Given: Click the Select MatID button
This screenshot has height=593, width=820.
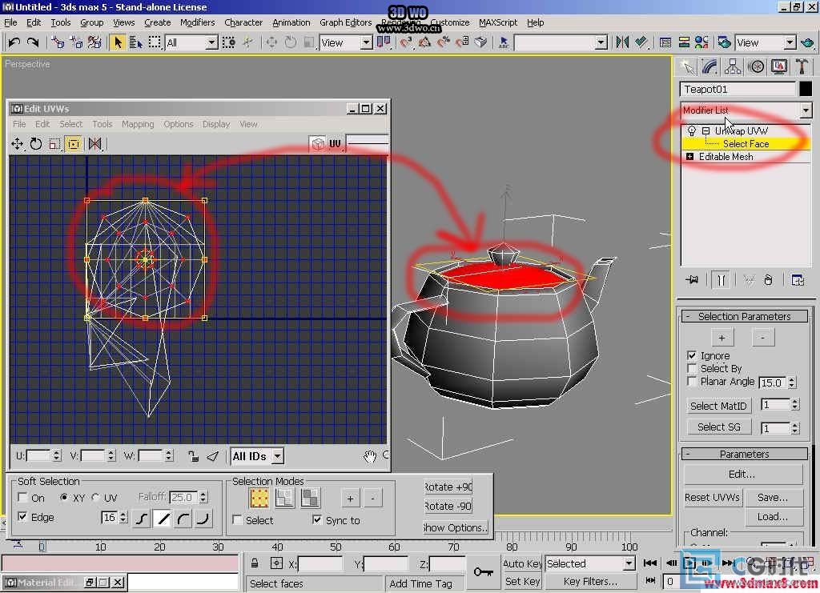Looking at the screenshot, I should pos(718,406).
